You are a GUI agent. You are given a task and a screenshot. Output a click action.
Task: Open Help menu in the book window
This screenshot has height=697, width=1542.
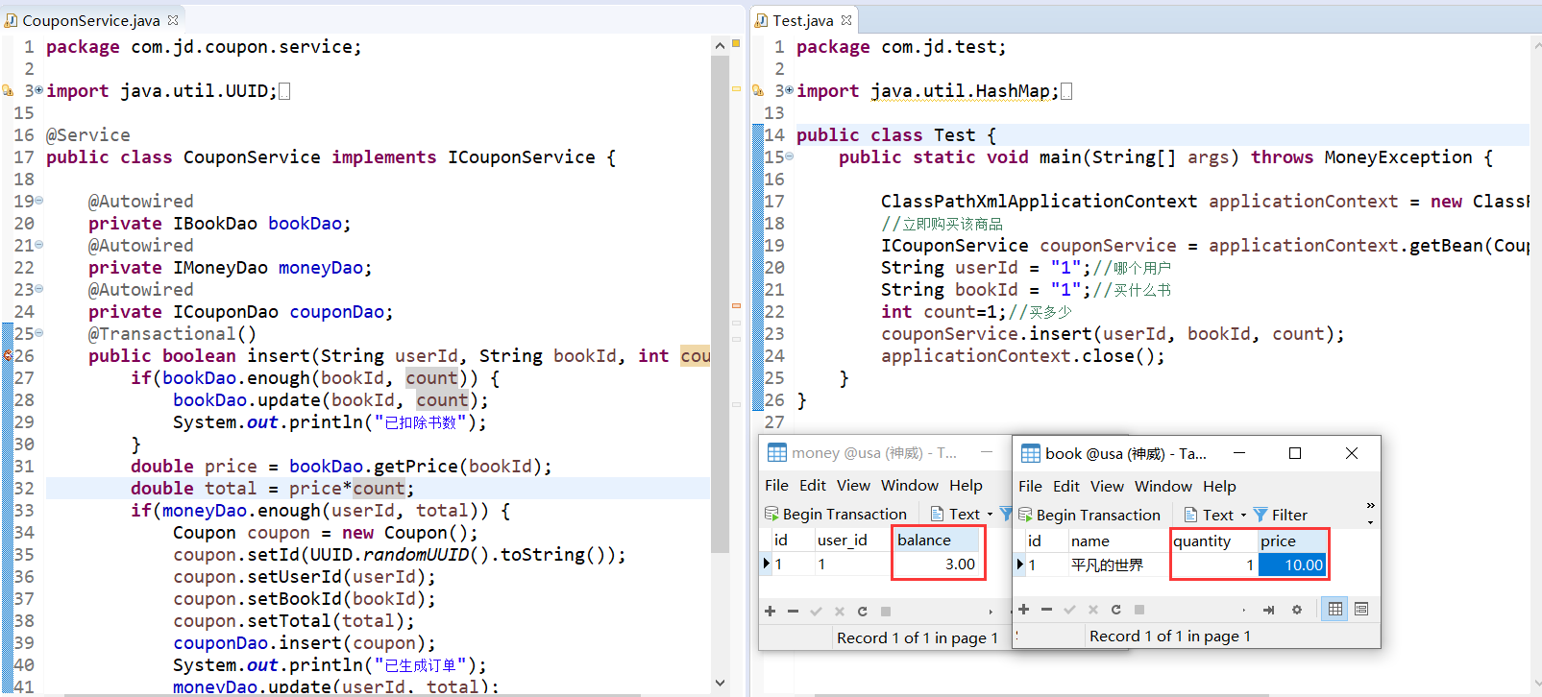click(x=1219, y=486)
